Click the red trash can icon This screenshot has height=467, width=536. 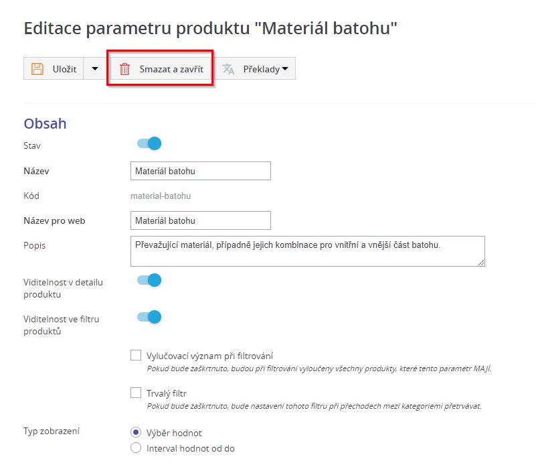(124, 69)
